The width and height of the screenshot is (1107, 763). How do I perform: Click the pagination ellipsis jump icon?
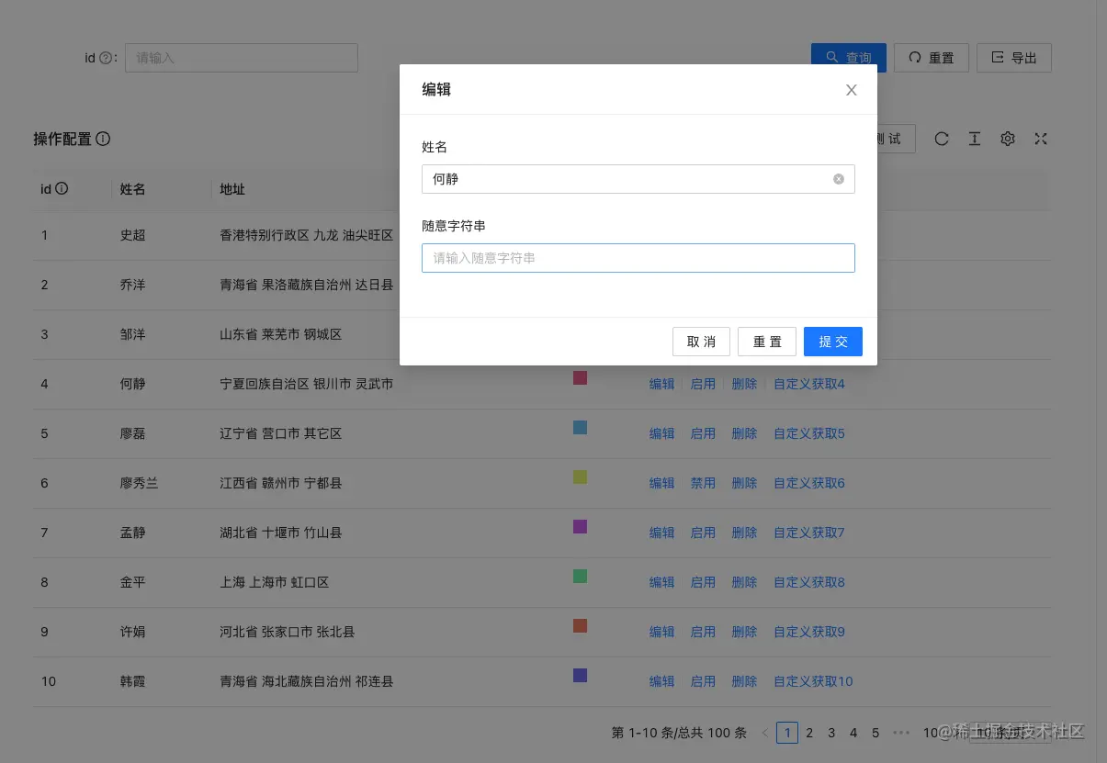tap(901, 733)
